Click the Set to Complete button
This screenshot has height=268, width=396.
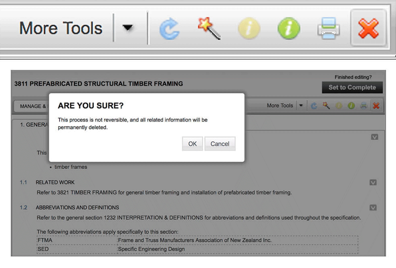coord(352,87)
